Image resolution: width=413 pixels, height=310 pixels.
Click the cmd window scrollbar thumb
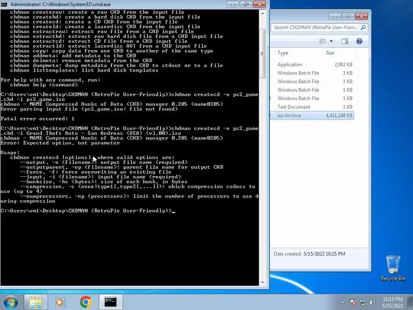click(x=262, y=54)
